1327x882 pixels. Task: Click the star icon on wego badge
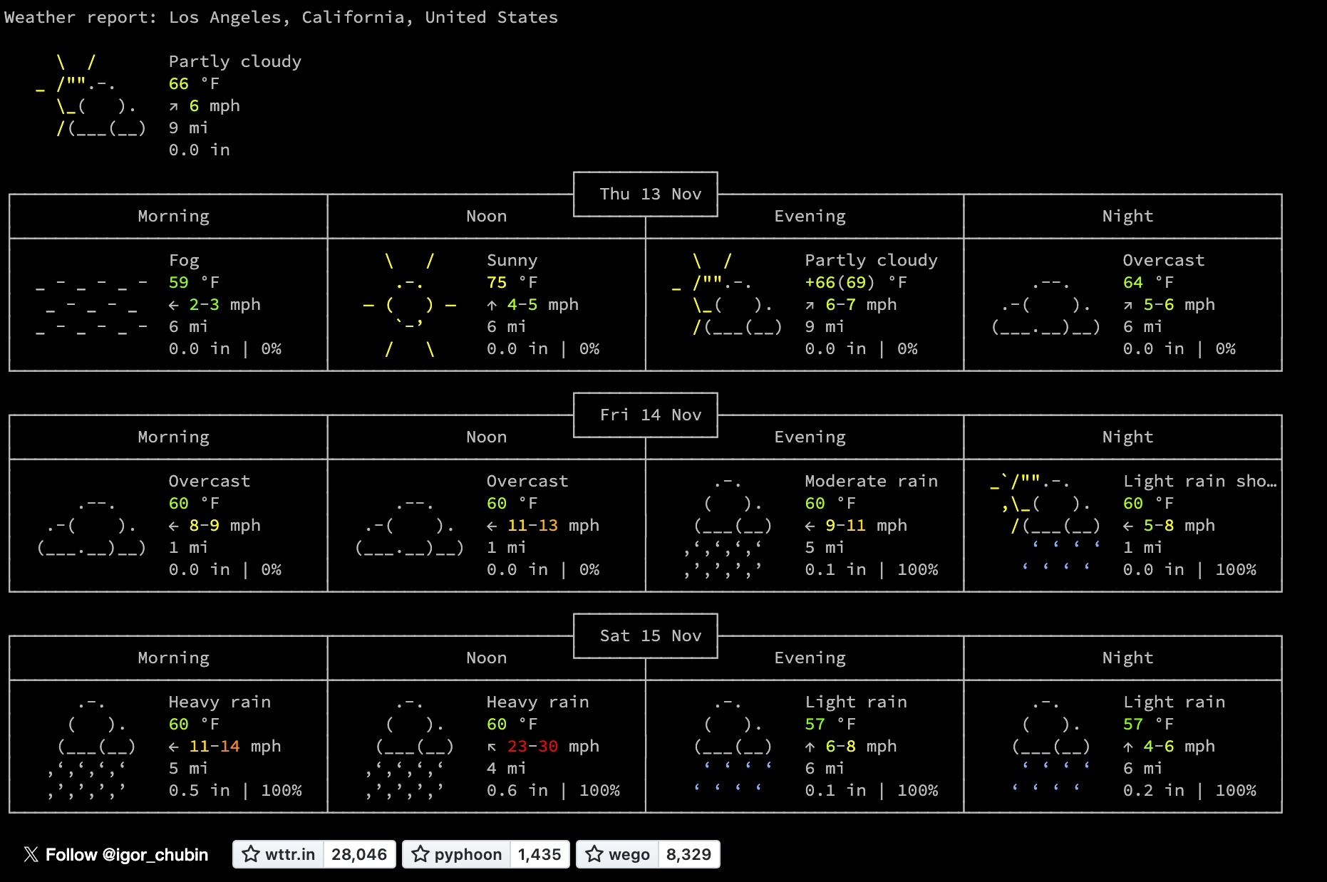[594, 854]
